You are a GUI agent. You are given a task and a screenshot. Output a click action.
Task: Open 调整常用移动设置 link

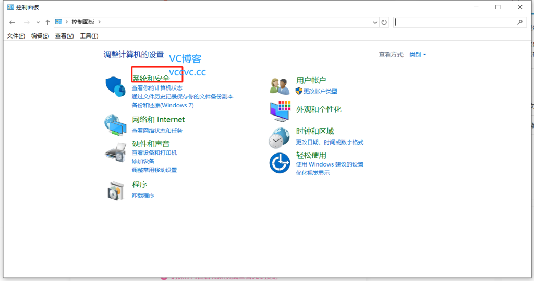154,170
